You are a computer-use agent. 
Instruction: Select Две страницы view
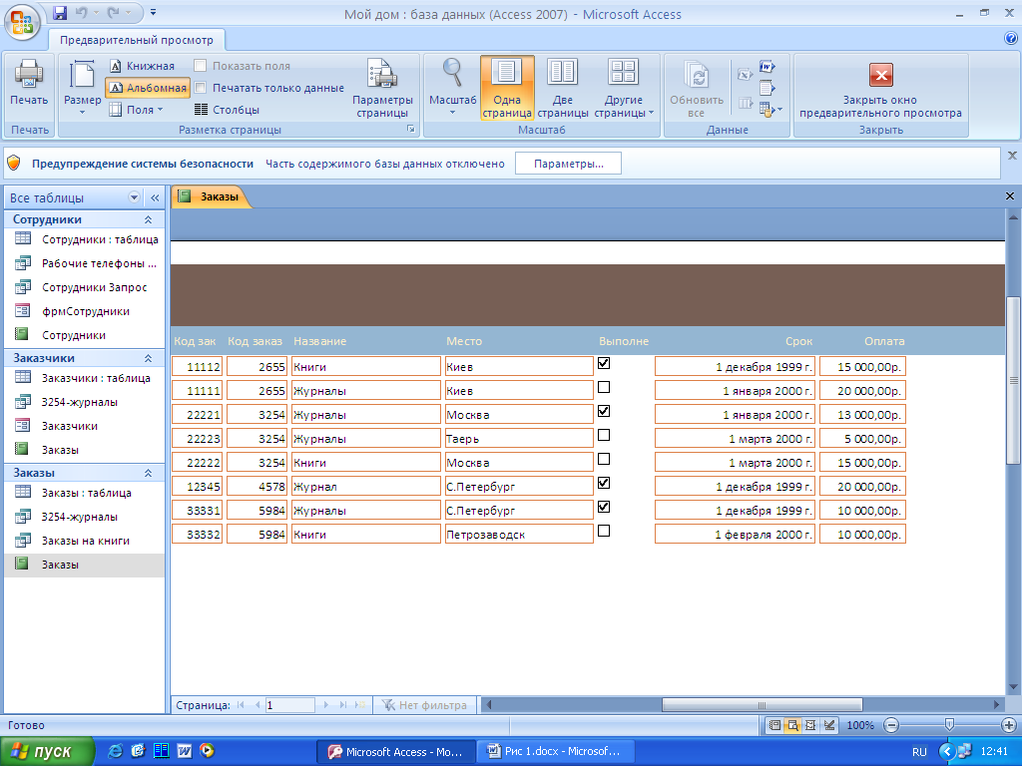[563, 88]
